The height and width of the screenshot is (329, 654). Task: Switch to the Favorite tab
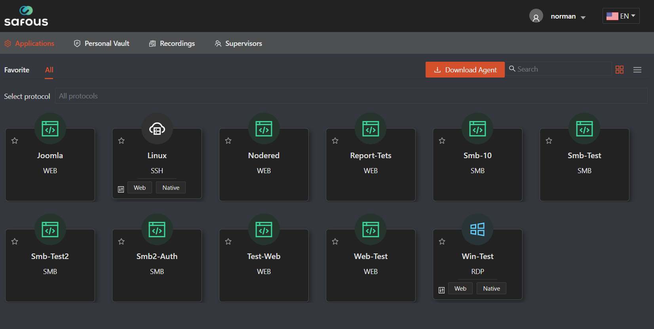(17, 70)
